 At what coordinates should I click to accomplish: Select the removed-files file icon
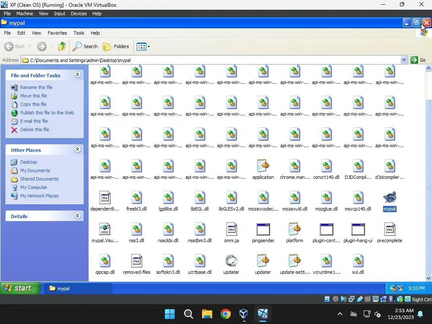[137, 261]
